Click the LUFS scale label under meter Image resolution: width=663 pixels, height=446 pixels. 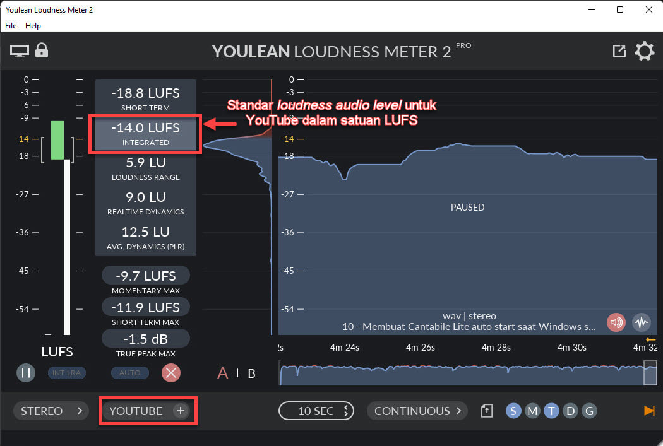tap(57, 352)
